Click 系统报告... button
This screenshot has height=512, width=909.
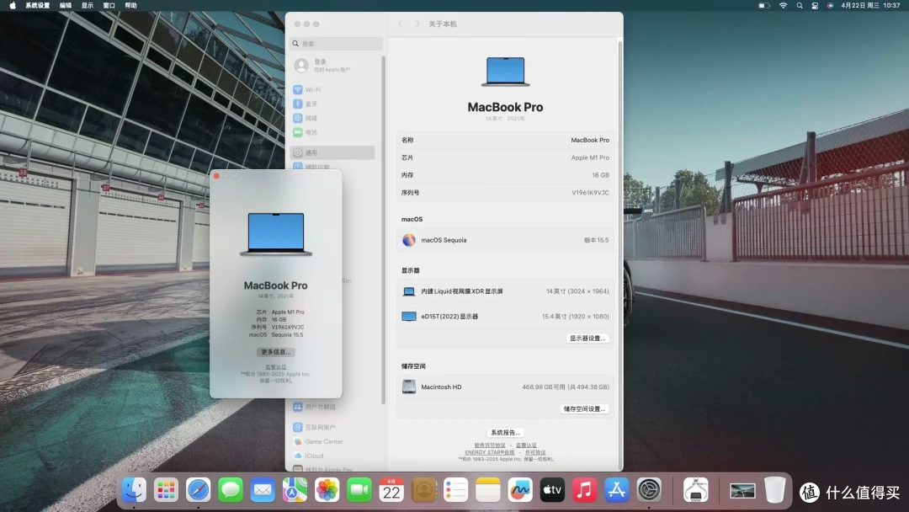click(505, 433)
